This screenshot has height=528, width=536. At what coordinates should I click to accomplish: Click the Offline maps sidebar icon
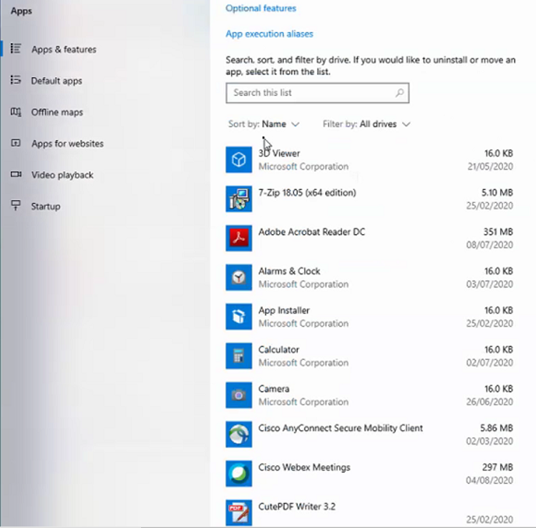(x=16, y=111)
